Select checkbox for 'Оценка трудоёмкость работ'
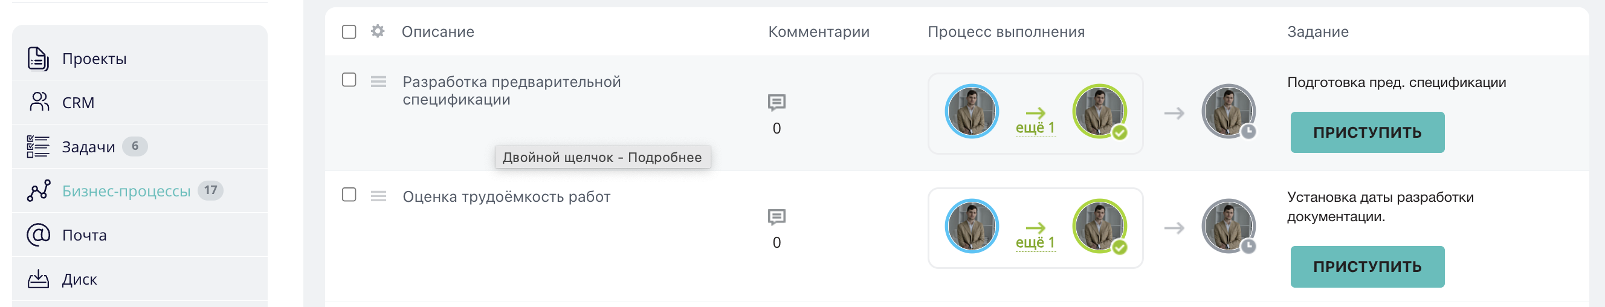The height and width of the screenshot is (307, 1605). click(x=349, y=195)
